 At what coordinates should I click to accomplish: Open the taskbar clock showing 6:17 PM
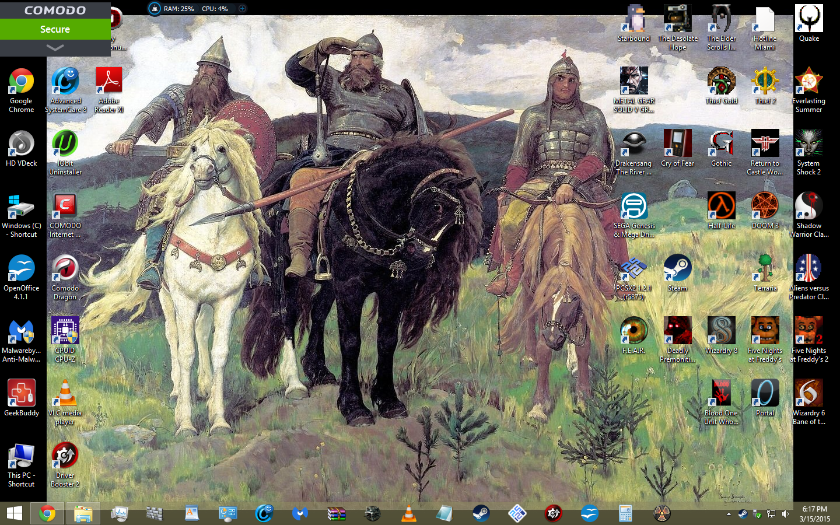pos(815,513)
